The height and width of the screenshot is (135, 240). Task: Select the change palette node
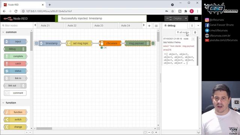pyautogui.click(x=15, y=127)
